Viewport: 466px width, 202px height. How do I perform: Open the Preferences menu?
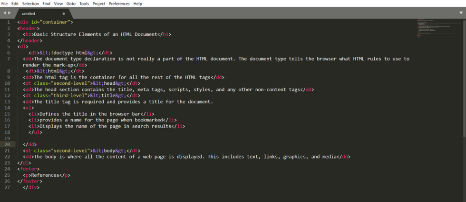coord(119,4)
